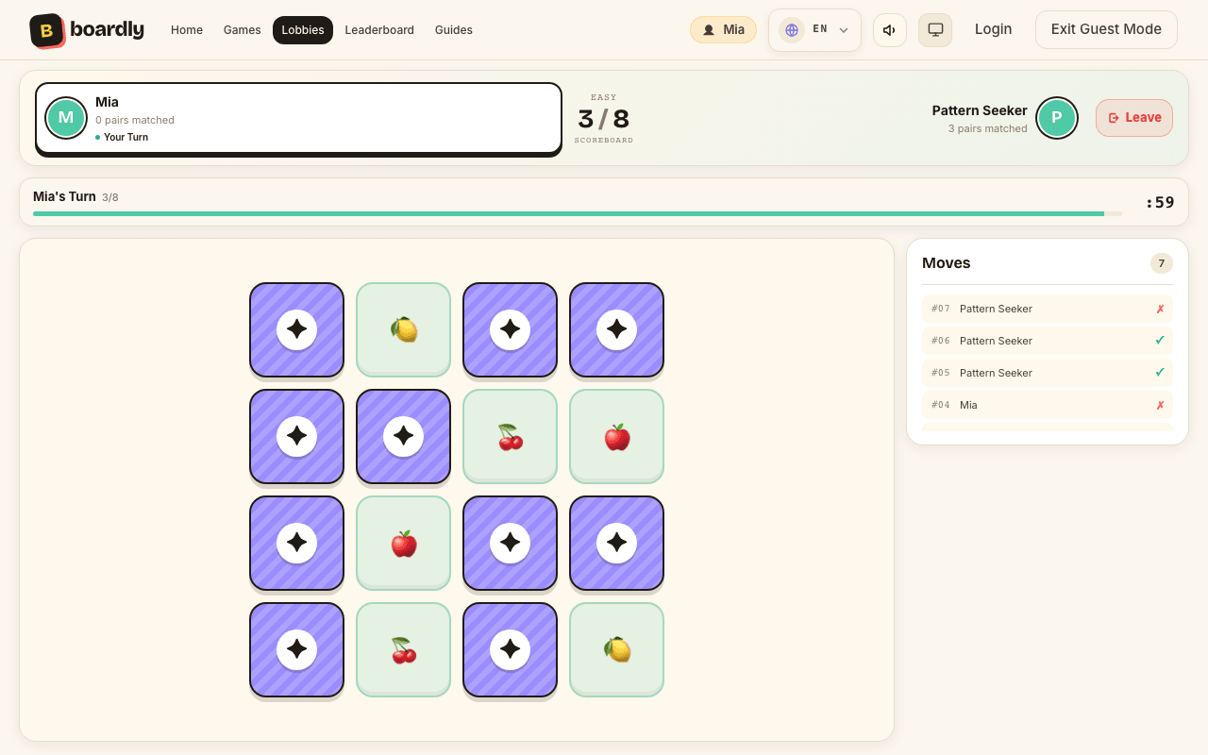
Task: Flip the face-down card directly above the top cherry
Action: (x=511, y=329)
